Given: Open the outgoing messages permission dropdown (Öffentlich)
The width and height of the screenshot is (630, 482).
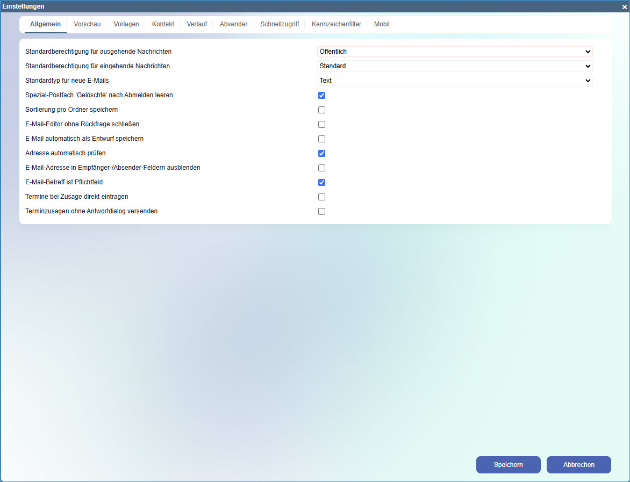Looking at the screenshot, I should (x=455, y=52).
